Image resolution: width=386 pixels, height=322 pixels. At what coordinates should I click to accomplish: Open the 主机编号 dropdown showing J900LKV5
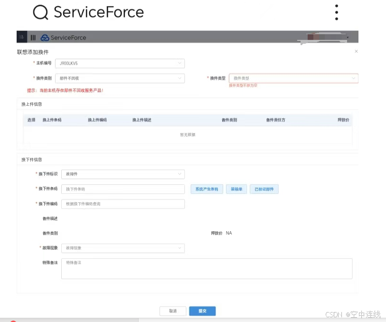coord(120,64)
